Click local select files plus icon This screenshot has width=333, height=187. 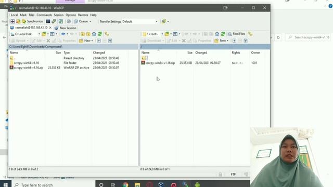(x=99, y=41)
